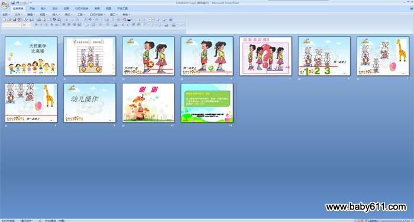Switch to the 开发工具 ribbon tab
414x222 pixels.
pyautogui.click(x=122, y=8)
